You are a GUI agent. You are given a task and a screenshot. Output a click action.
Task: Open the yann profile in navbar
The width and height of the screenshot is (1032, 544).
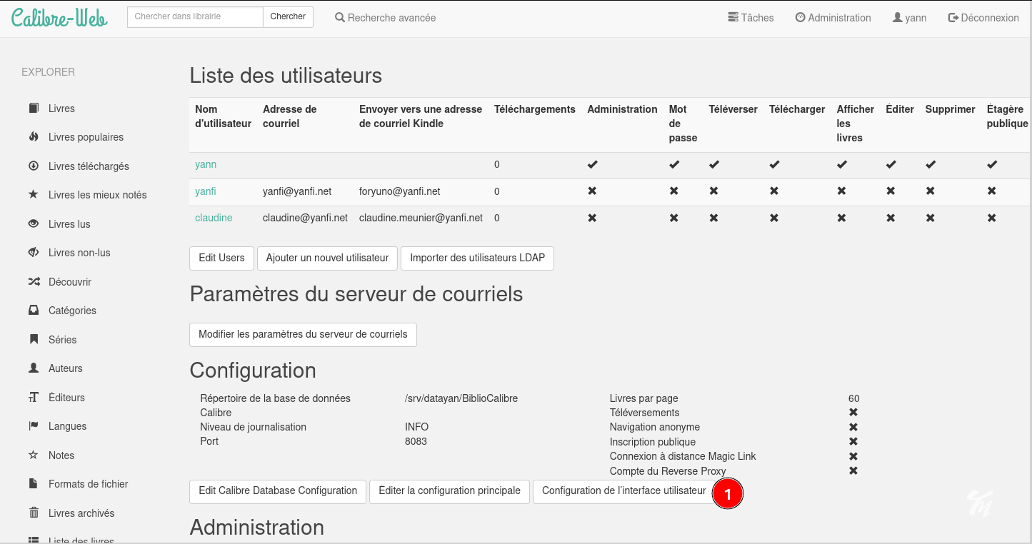click(x=909, y=18)
